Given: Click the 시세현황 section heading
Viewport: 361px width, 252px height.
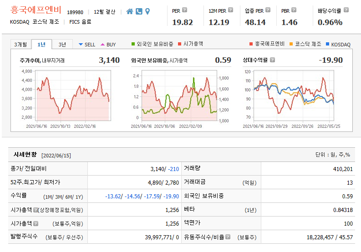Looking at the screenshot, I should pos(25,154).
